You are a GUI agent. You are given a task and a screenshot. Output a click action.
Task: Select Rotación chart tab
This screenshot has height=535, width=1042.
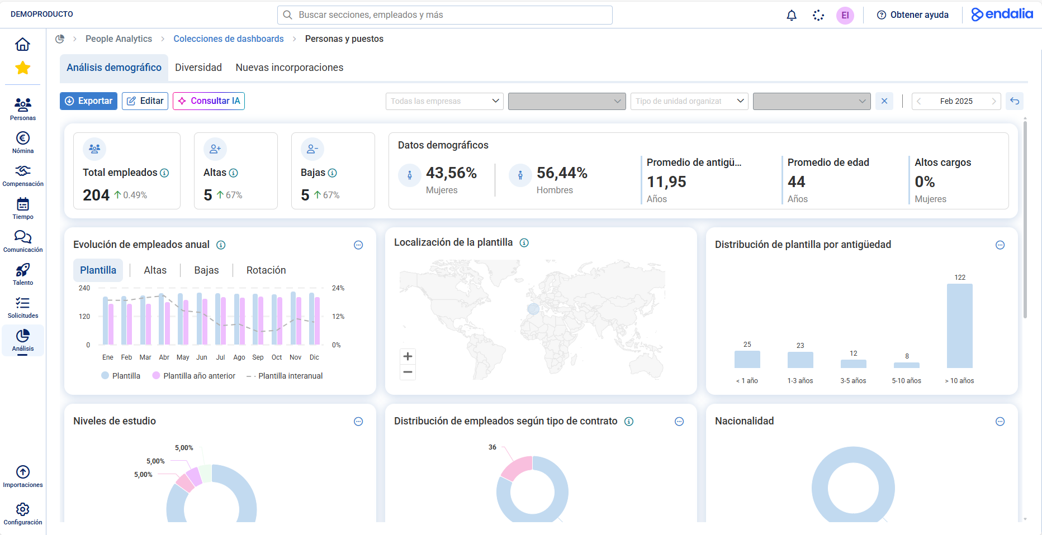point(266,270)
